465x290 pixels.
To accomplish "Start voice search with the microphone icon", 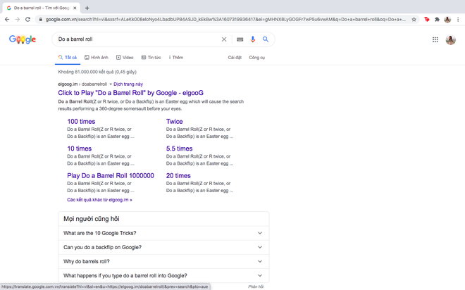I will coord(253,39).
